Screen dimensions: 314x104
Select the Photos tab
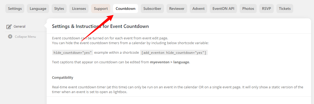point(248,9)
